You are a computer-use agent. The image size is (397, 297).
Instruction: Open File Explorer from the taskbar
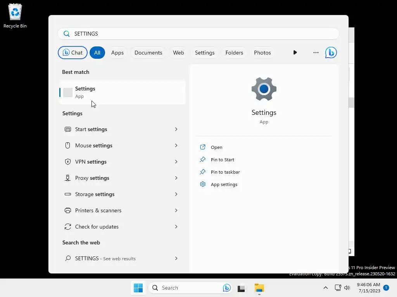259,288
